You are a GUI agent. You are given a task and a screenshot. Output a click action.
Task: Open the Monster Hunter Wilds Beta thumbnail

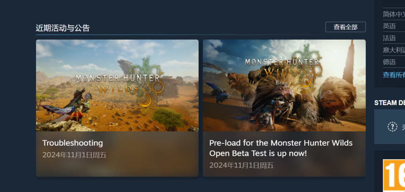point(284,85)
